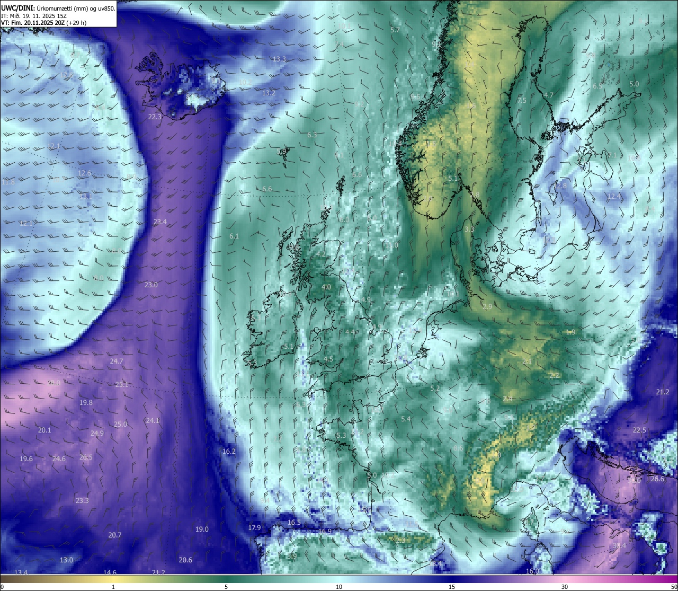This screenshot has width=678, height=591.
Task: Click the 16.9 value label
Action: pyautogui.click(x=325, y=532)
